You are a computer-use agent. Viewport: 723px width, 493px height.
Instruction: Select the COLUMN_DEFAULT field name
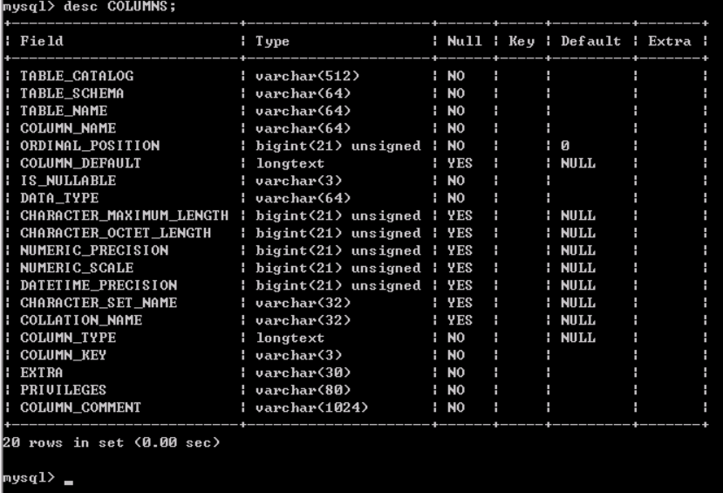[x=81, y=163]
